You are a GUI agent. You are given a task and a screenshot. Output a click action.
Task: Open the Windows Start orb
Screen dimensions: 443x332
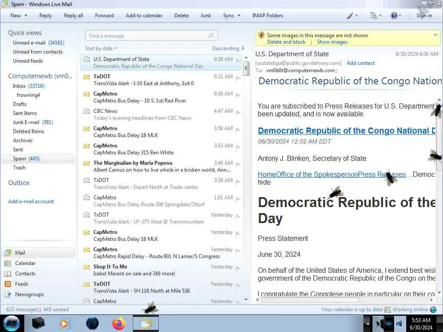tap(12, 323)
